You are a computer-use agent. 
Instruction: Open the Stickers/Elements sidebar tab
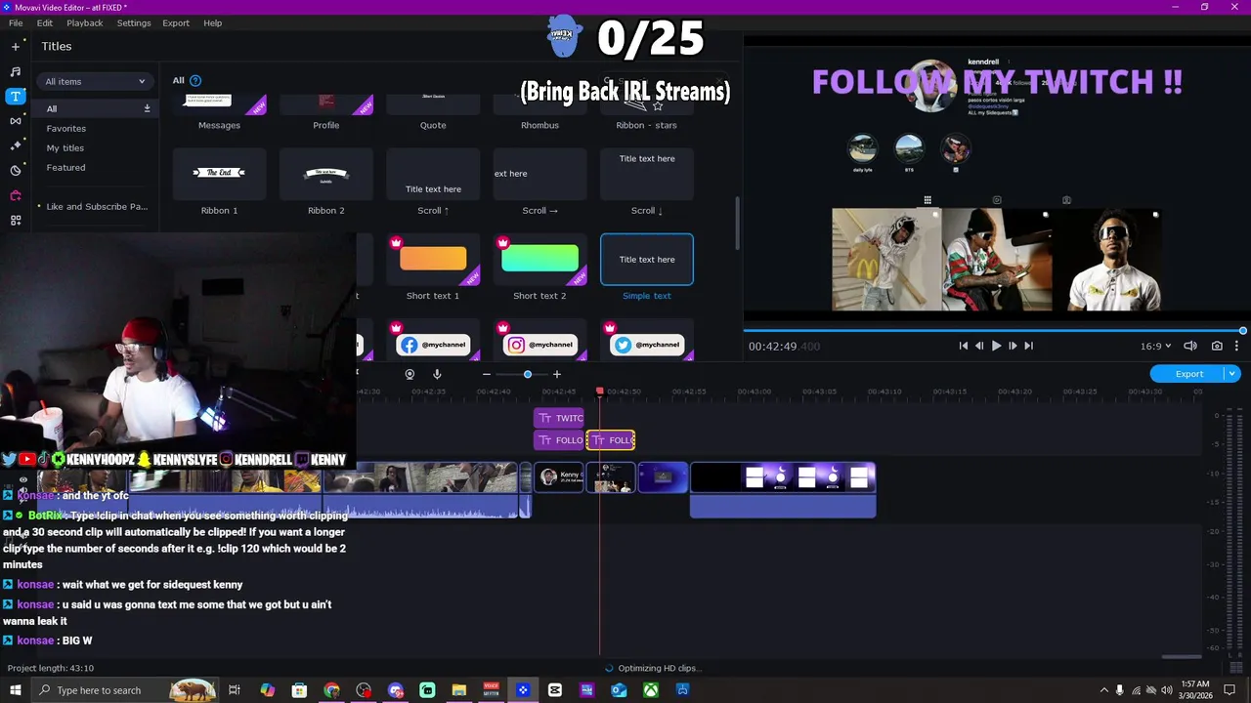click(x=15, y=170)
